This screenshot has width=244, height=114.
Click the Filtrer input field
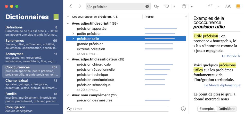(x=120, y=109)
